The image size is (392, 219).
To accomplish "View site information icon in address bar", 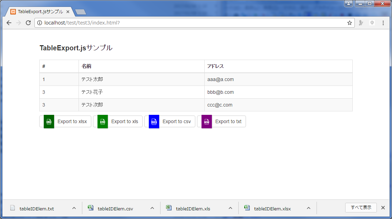I will pyautogui.click(x=40, y=23).
